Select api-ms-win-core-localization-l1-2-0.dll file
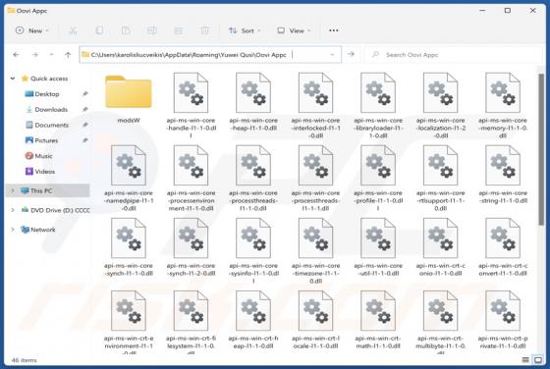Screen dimensions: 550x369 pyautogui.click(x=441, y=105)
